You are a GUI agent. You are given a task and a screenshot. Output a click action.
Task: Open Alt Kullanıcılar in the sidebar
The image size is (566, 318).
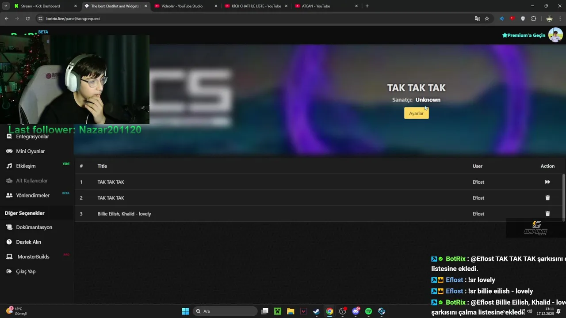coord(32,181)
